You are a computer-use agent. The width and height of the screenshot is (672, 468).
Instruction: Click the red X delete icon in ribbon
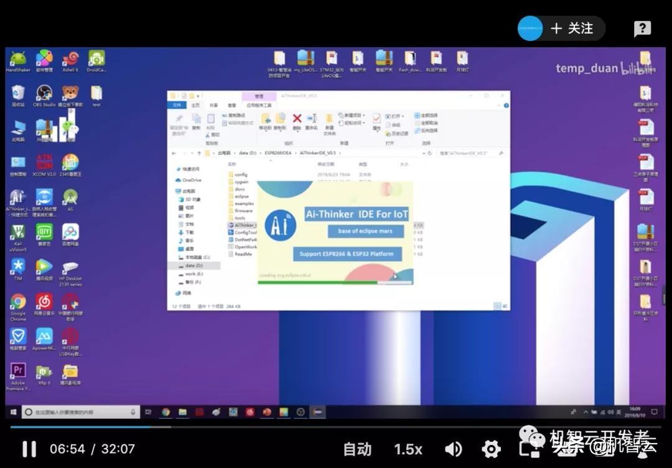pos(297,118)
